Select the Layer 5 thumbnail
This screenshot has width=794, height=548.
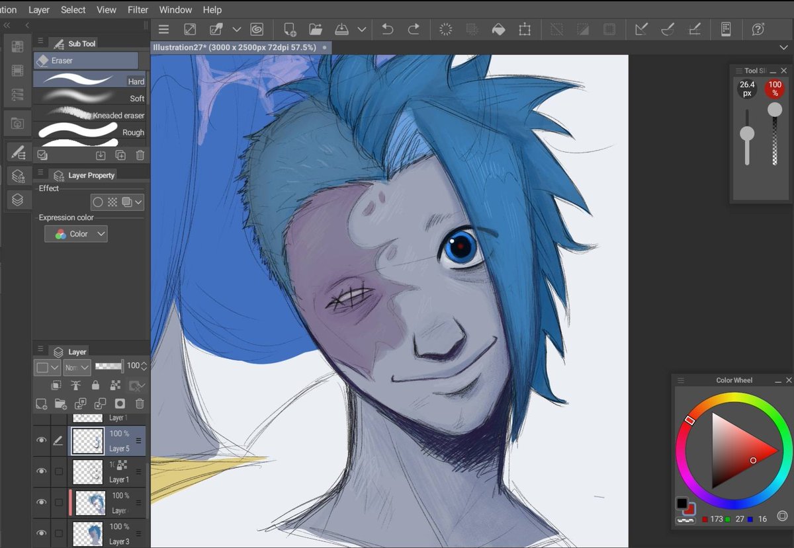click(87, 440)
